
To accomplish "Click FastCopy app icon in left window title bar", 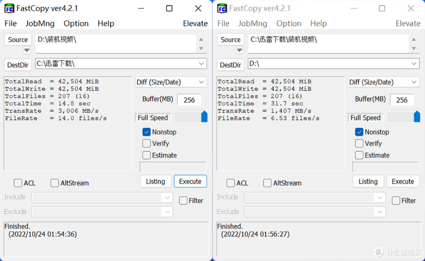I will [x=9, y=9].
